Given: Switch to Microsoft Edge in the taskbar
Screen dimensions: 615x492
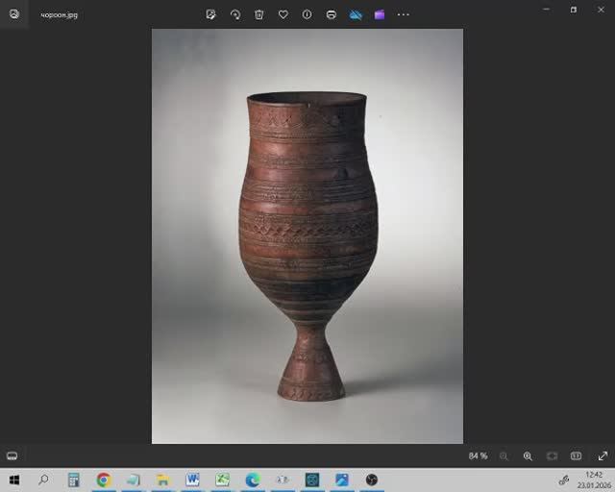Looking at the screenshot, I should (253, 480).
